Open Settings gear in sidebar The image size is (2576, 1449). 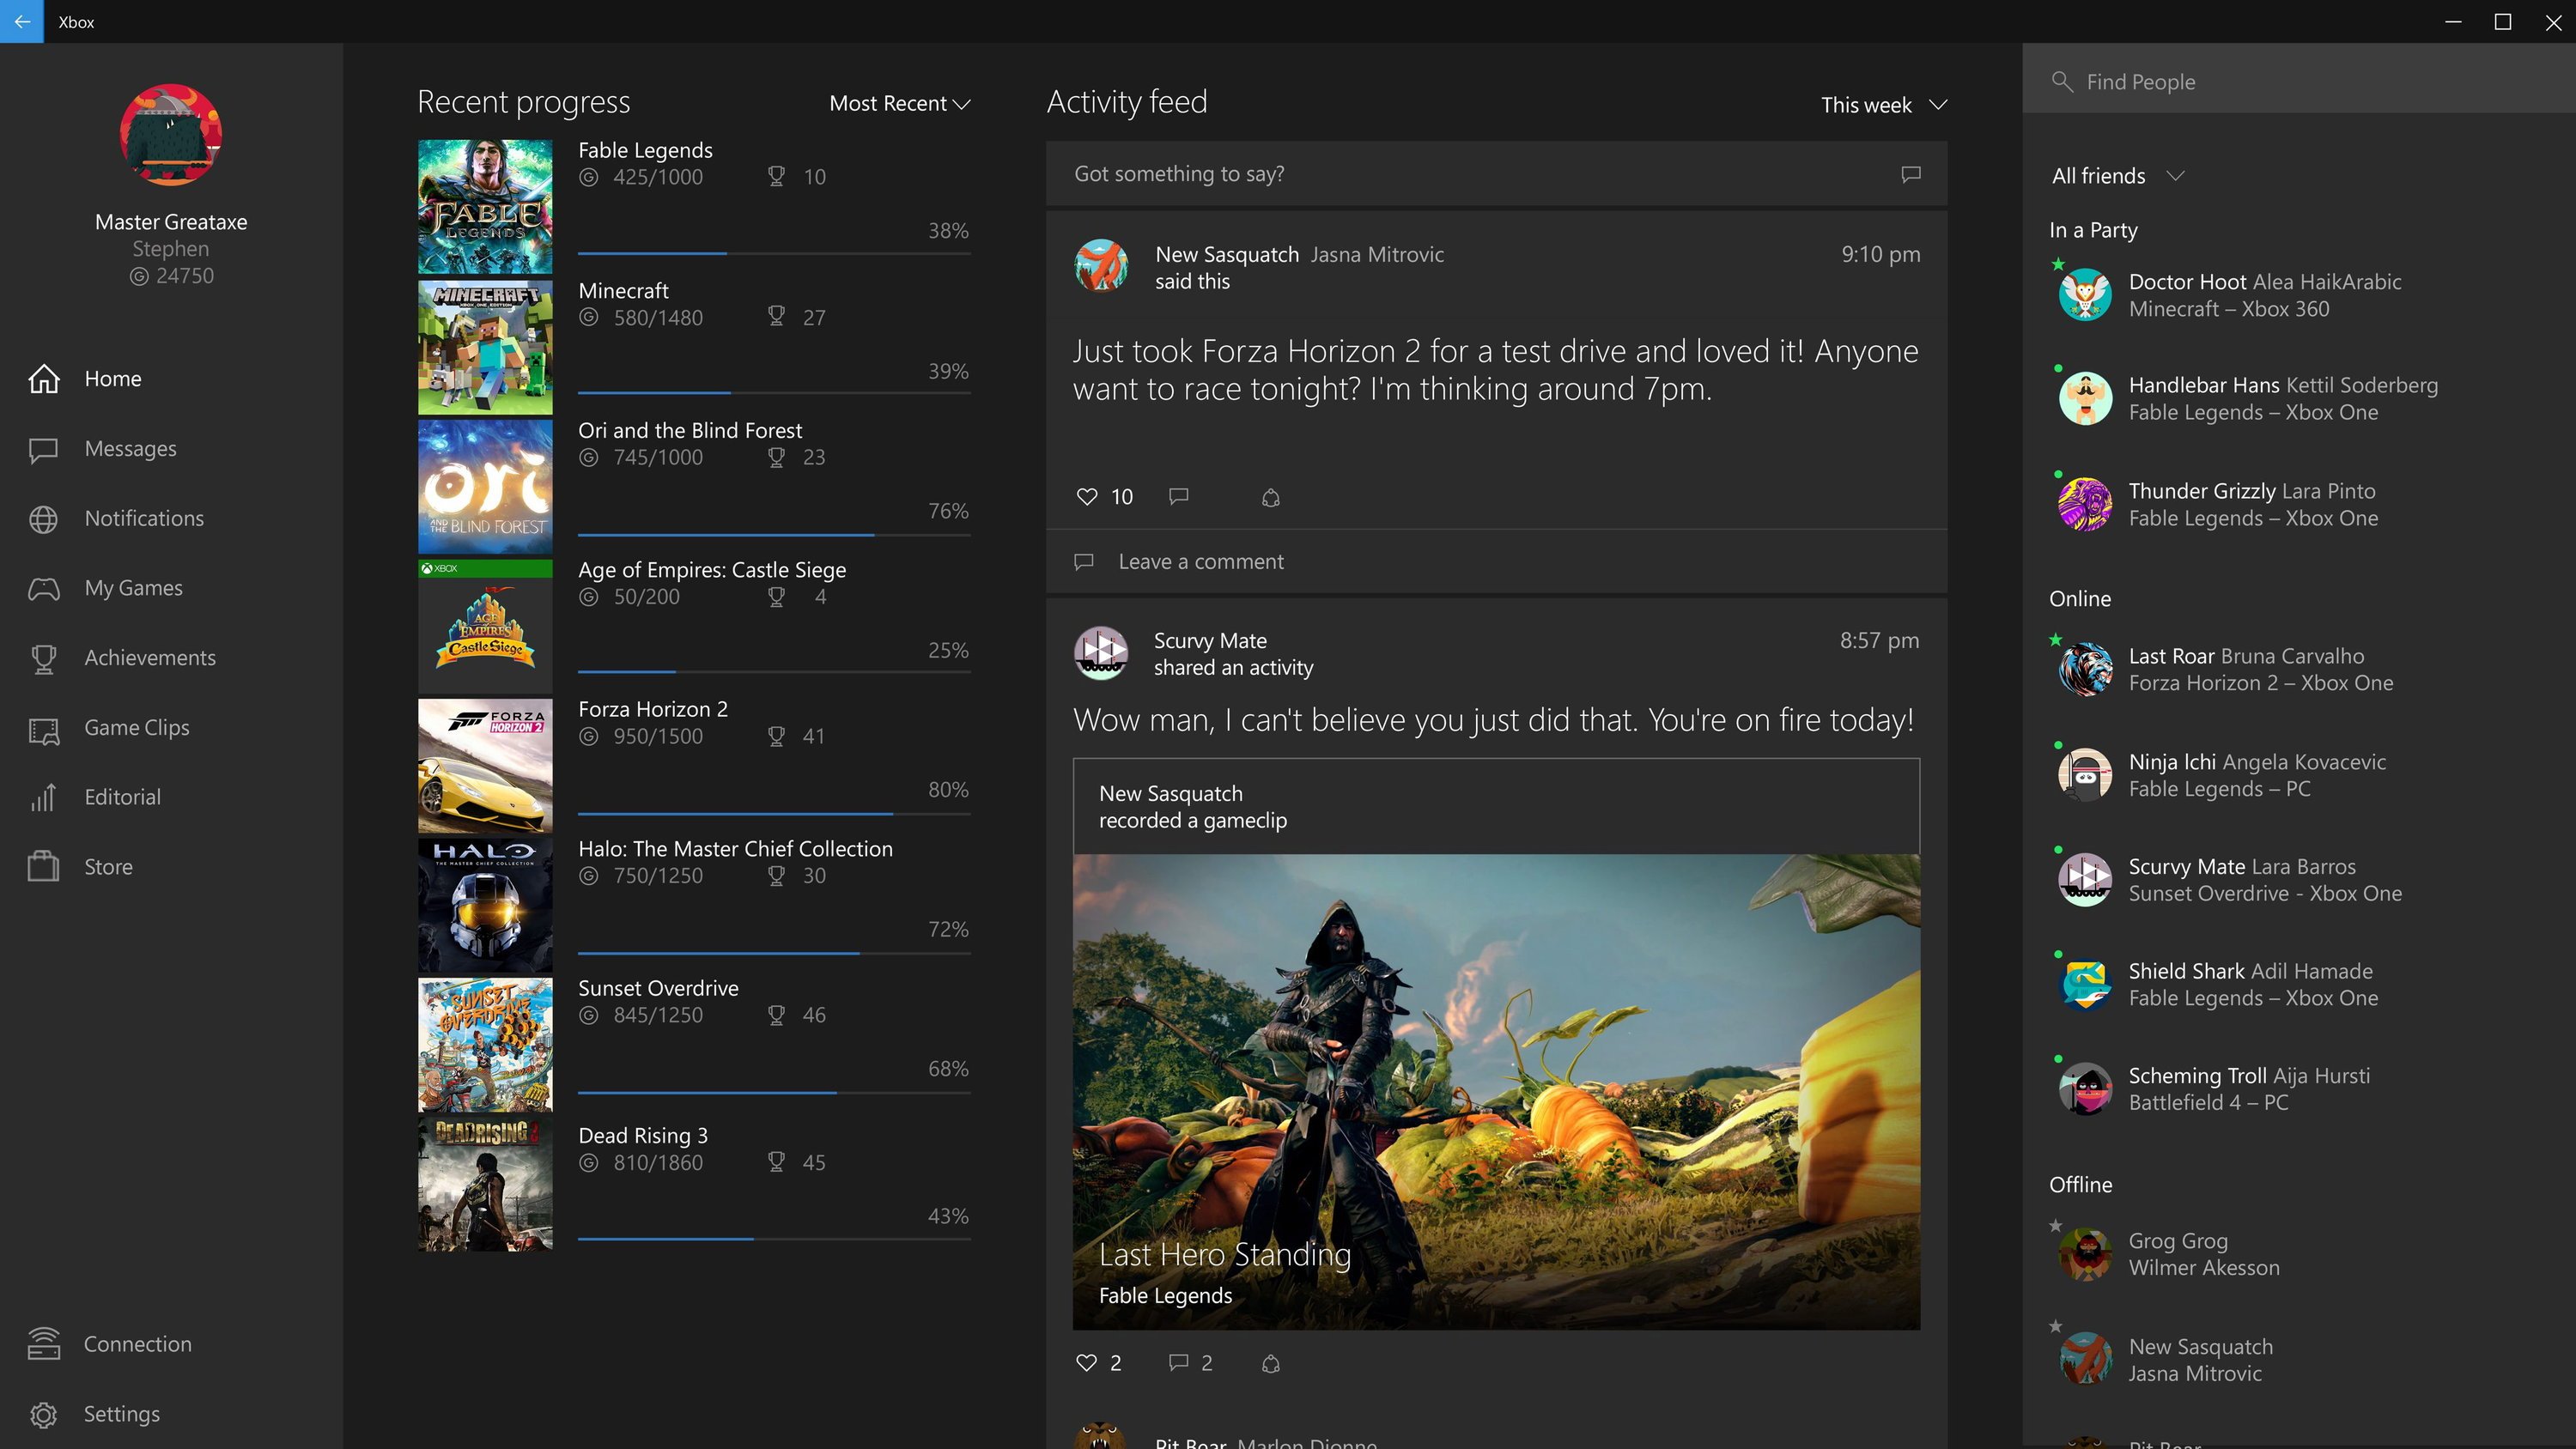click(43, 1414)
